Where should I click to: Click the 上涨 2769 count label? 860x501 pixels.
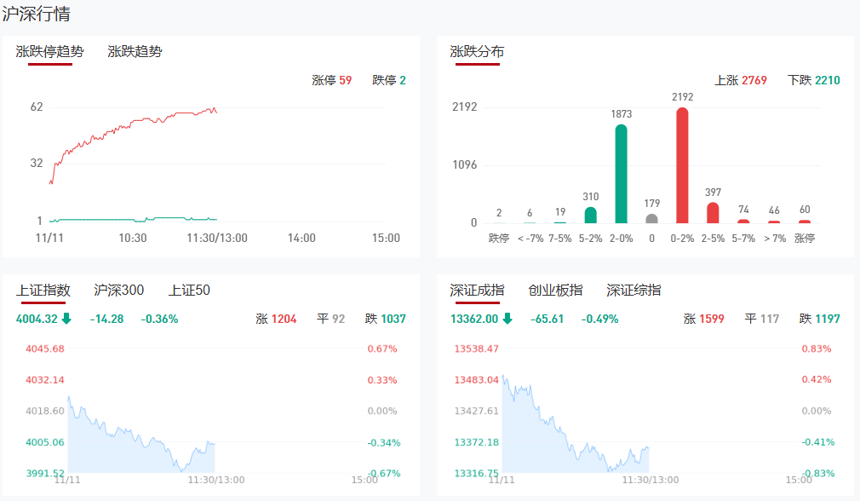(x=741, y=81)
